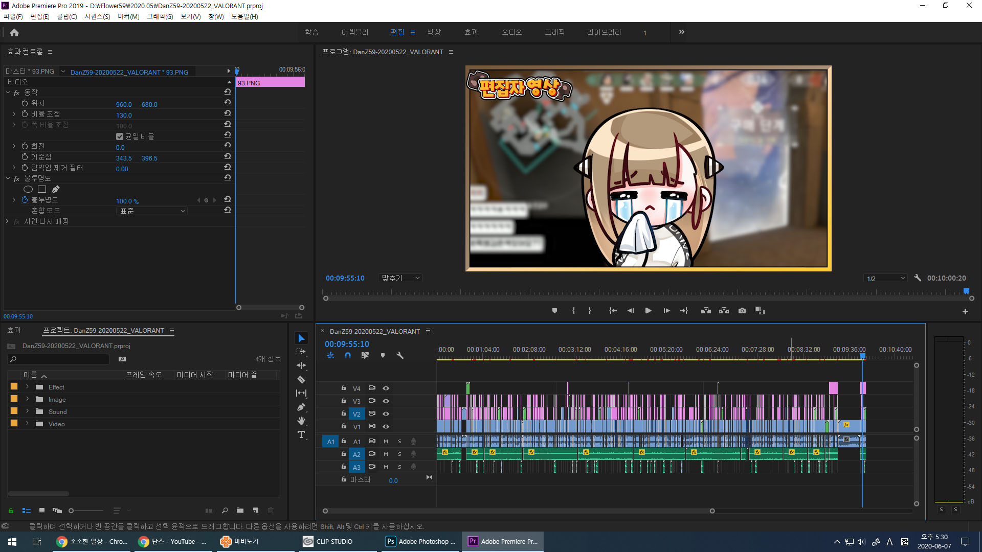Draw free bezier opacity mask
982x552 pixels.
click(x=56, y=189)
